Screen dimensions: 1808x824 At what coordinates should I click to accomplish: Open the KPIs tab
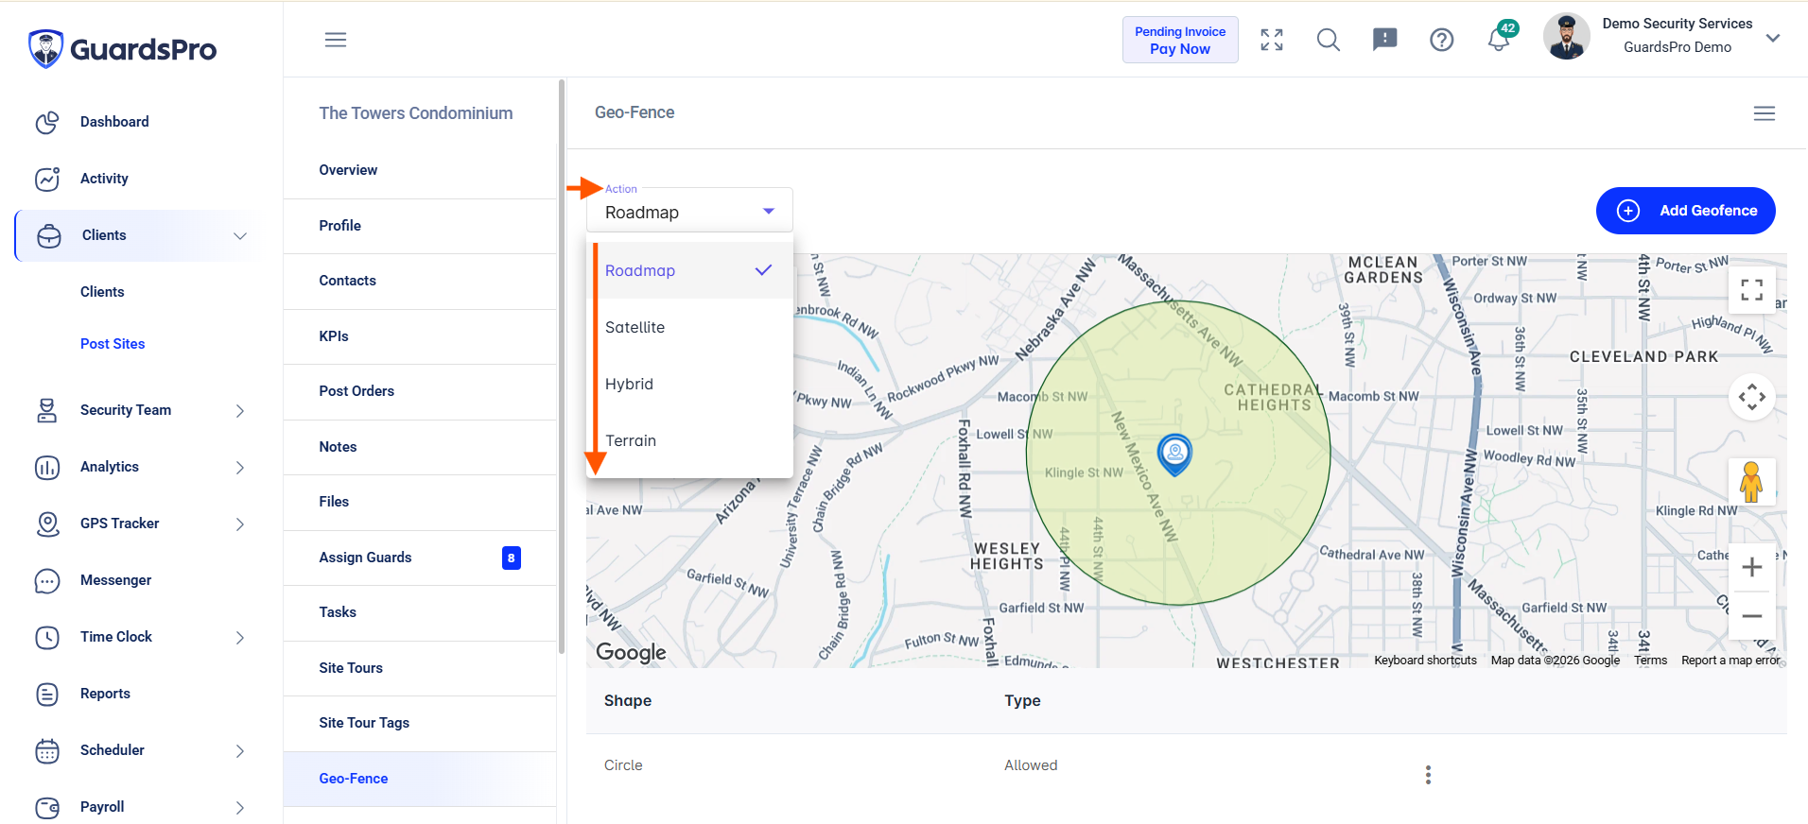[420, 336]
